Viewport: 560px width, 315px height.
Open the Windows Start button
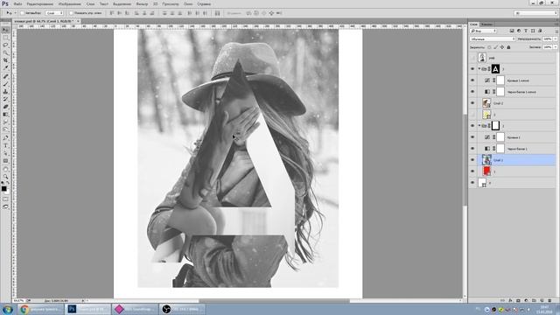pyautogui.click(x=8, y=309)
